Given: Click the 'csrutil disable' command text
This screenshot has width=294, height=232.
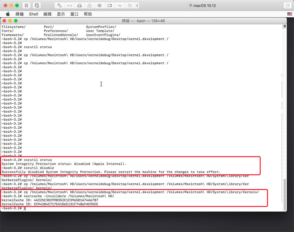Looking at the screenshot, I should (x=39, y=168).
